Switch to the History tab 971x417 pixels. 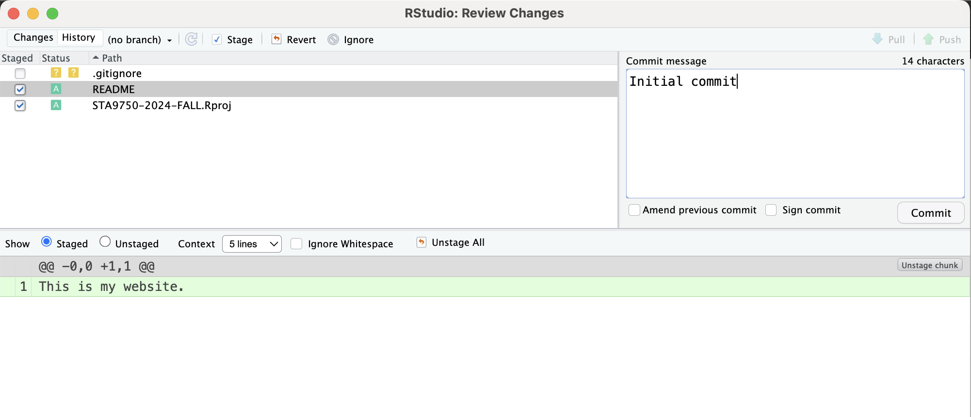point(79,38)
